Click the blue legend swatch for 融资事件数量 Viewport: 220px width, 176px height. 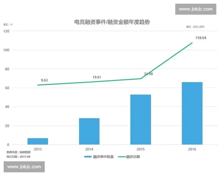coord(88,157)
